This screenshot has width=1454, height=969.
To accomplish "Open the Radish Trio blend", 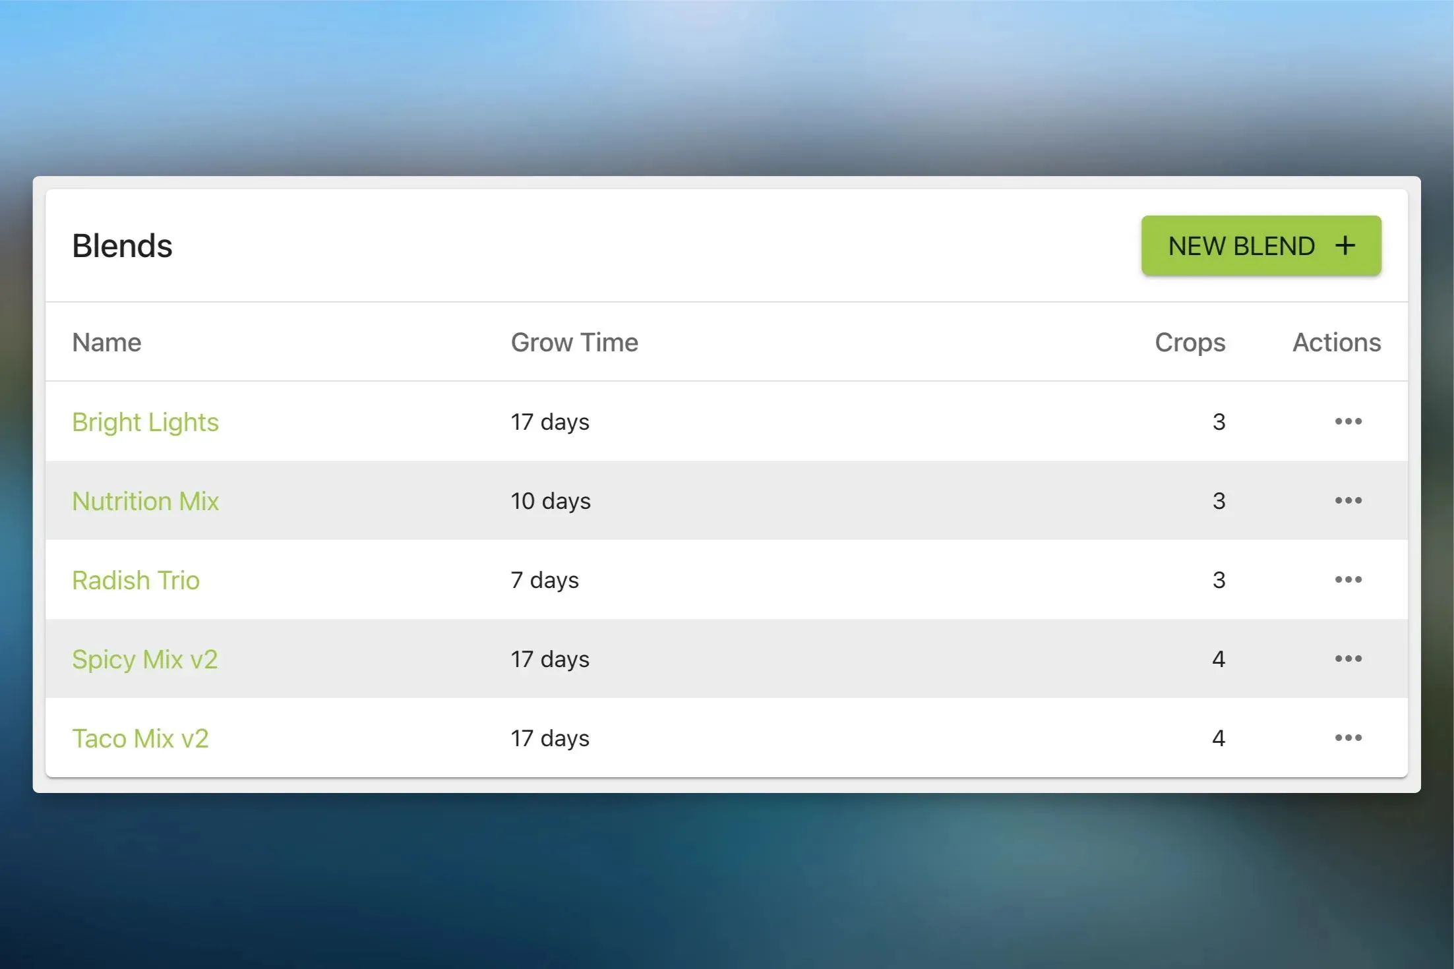I will click(136, 580).
